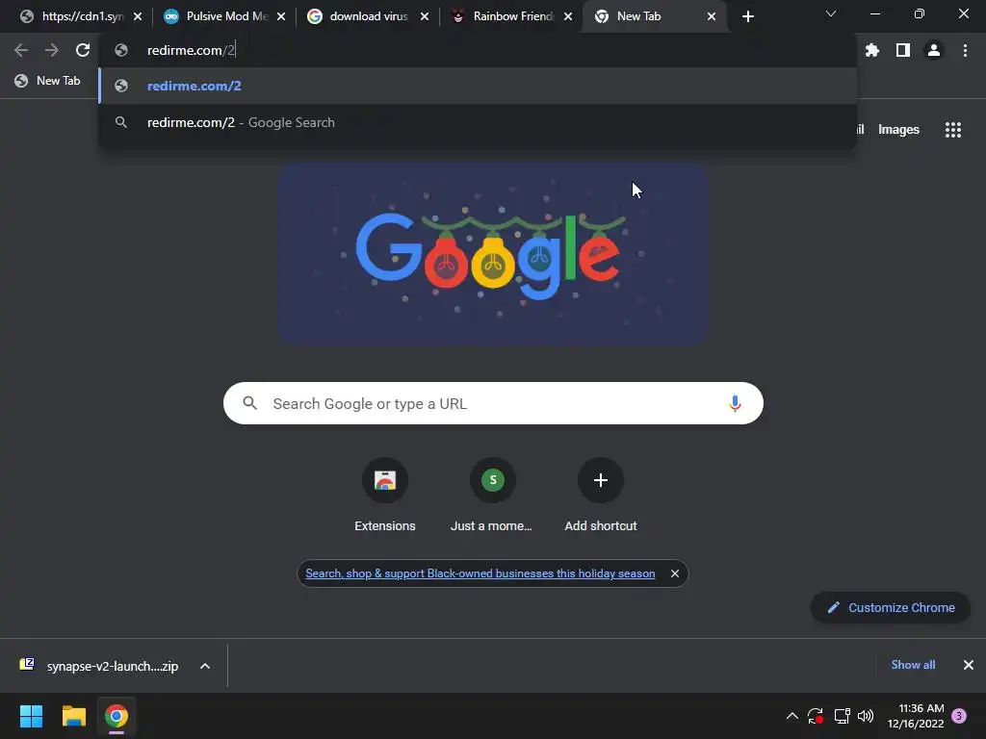This screenshot has height=739, width=986.
Task: Start voice search with the microphone icon
Action: pos(735,403)
